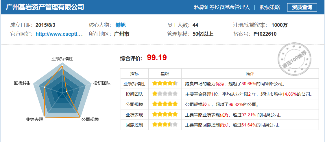The width and height of the screenshot is (325, 142).
Task: Click the comment containing 61.64%
Action: click(233, 125)
